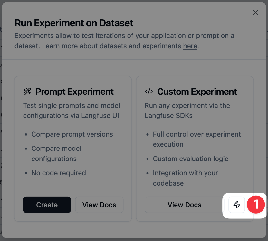Open View Docs under Custom Experiment
This screenshot has height=241, width=268.
coord(184,205)
